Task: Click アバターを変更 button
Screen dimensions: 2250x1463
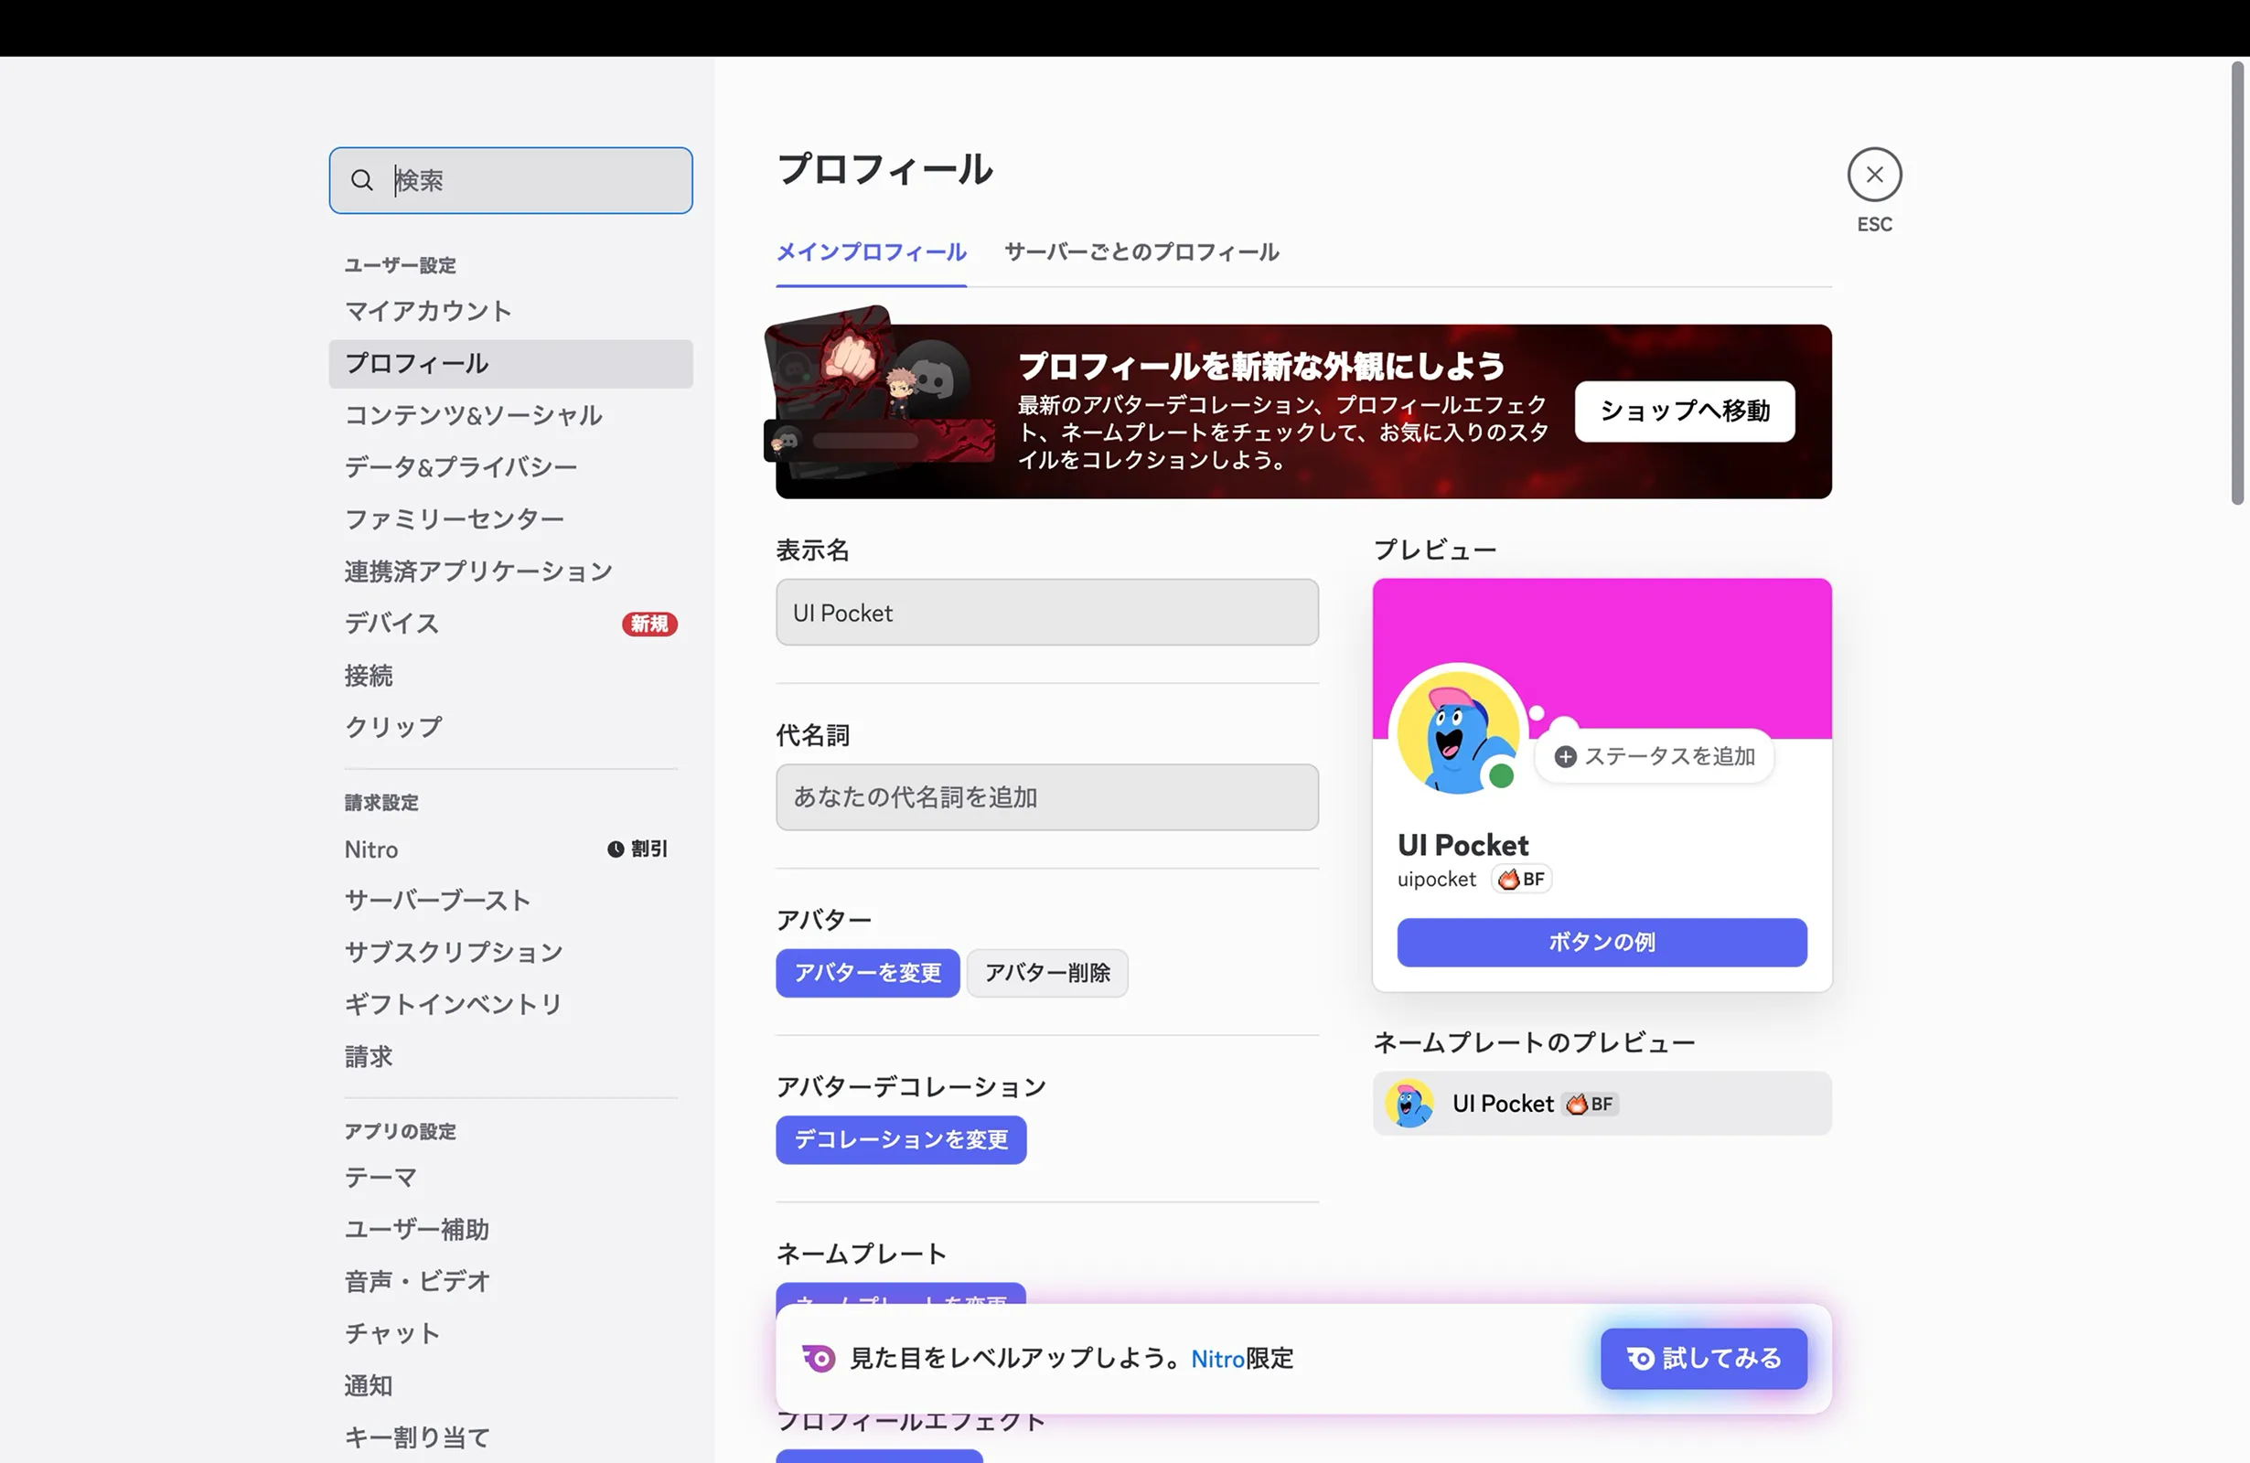Action: point(868,973)
